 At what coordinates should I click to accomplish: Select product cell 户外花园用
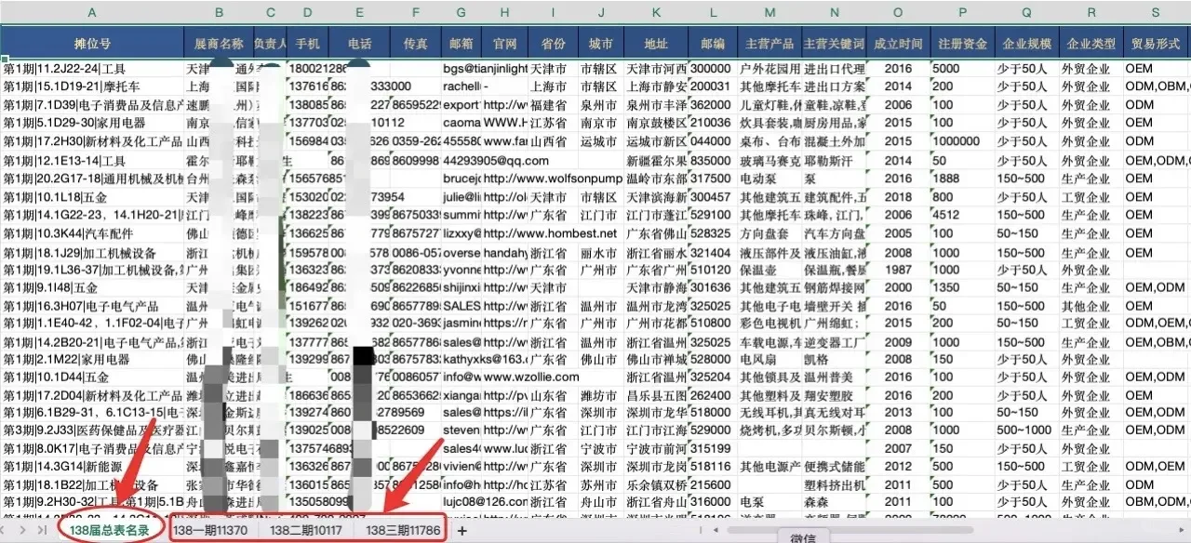(x=769, y=69)
